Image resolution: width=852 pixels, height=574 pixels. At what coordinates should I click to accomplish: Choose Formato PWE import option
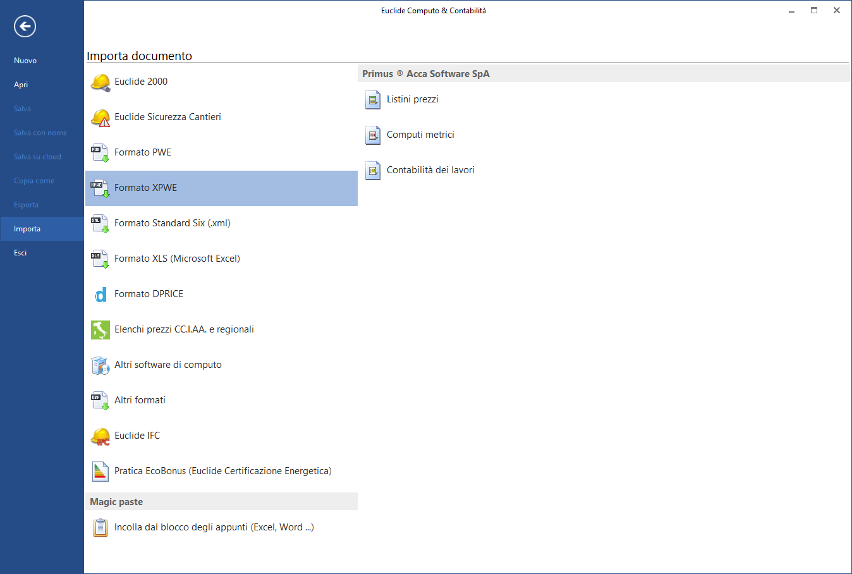tap(143, 152)
